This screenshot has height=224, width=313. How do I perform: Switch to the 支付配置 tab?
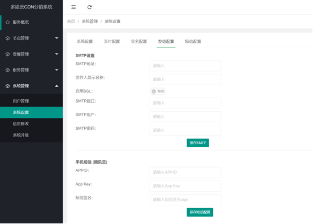[112, 41]
